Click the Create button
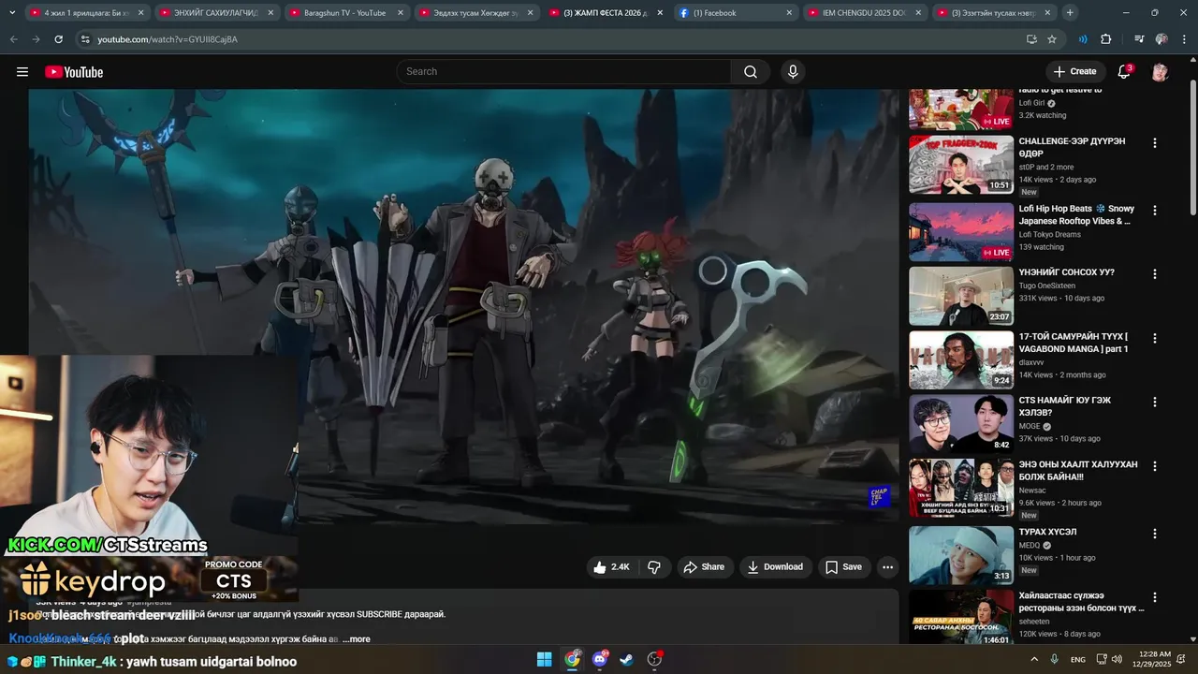Screen dimensions: 1198x674 tap(1074, 72)
